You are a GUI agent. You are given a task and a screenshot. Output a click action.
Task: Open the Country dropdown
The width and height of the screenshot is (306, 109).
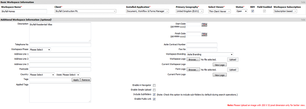click(42, 75)
